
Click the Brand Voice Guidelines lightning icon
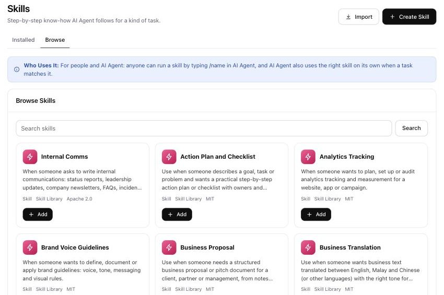click(x=30, y=247)
